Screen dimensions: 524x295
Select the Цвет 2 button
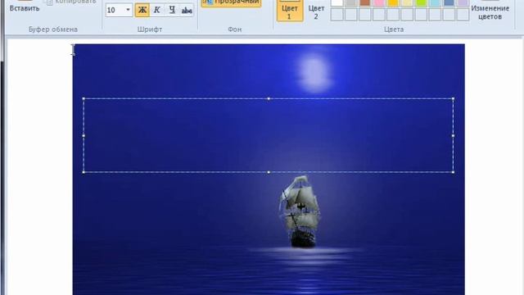[x=316, y=11]
